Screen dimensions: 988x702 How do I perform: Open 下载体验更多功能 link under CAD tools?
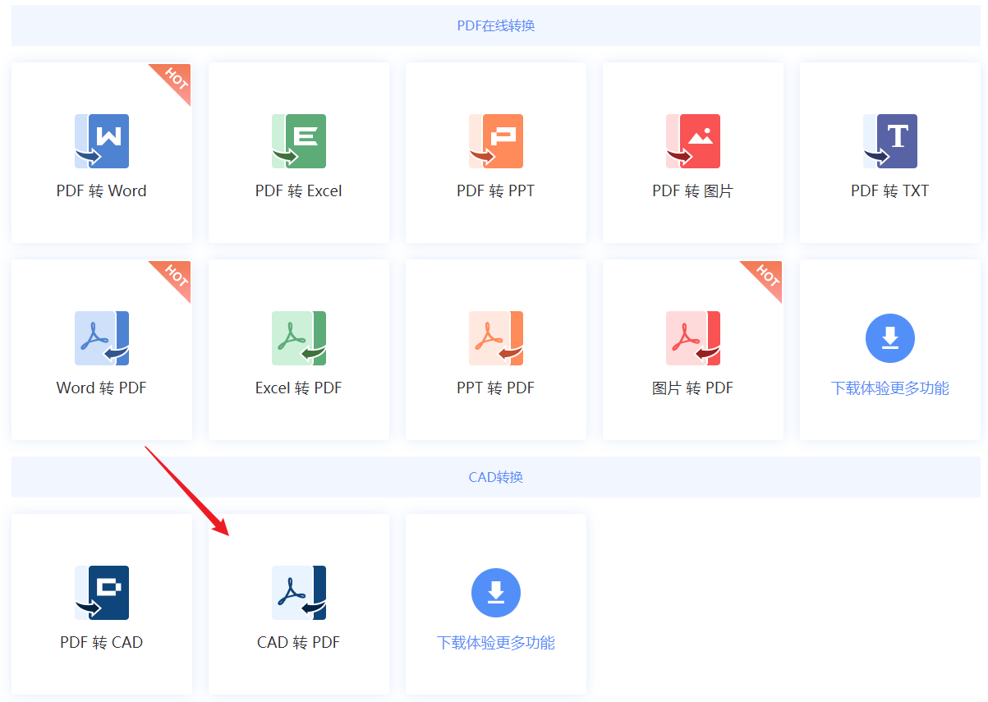496,642
